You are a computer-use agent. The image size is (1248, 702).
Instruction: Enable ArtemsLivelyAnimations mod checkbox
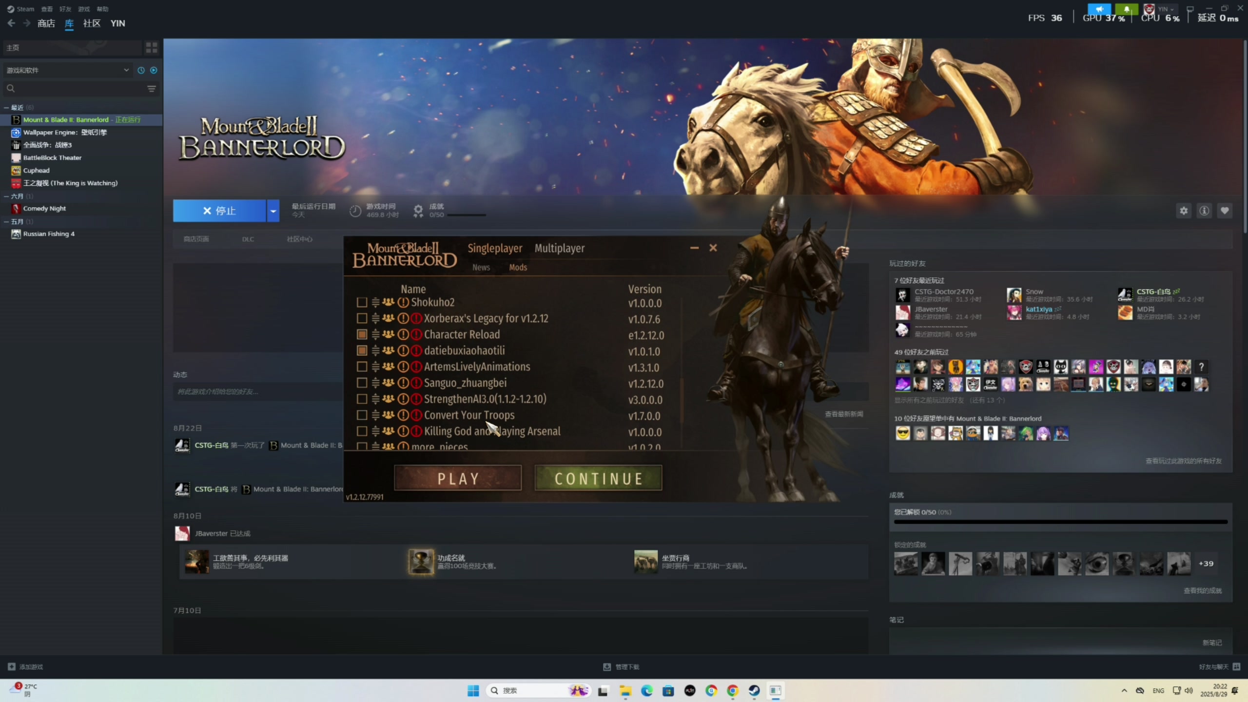[x=362, y=367]
